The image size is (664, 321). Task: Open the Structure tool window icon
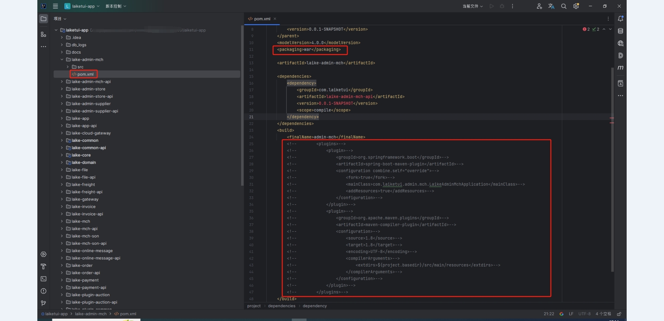tap(44, 34)
